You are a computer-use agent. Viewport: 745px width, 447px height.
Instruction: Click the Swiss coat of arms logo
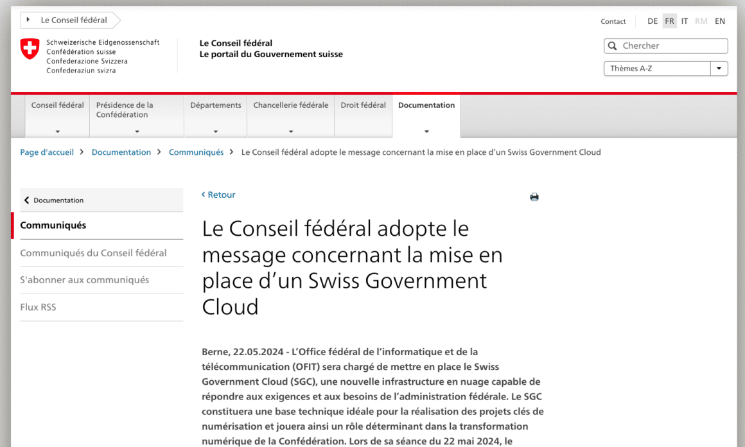coord(30,49)
